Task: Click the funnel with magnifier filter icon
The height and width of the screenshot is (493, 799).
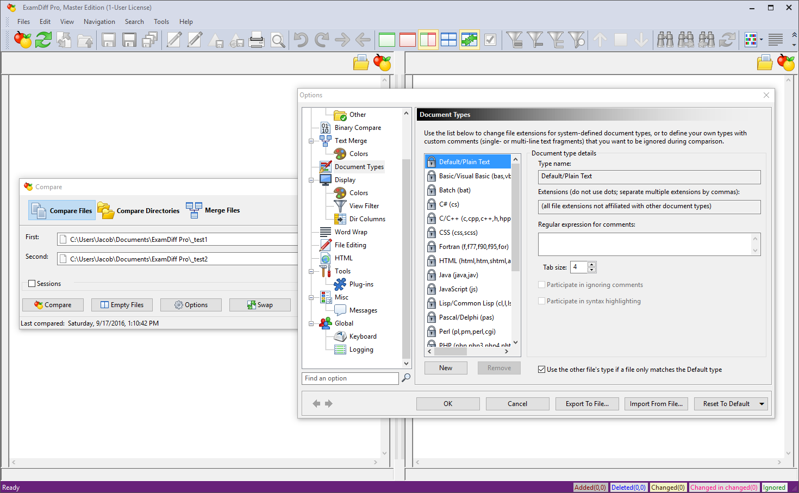Action: (x=577, y=40)
